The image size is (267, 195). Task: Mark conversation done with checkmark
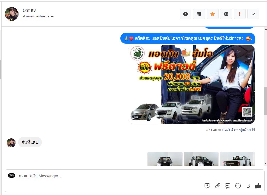[x=253, y=14]
